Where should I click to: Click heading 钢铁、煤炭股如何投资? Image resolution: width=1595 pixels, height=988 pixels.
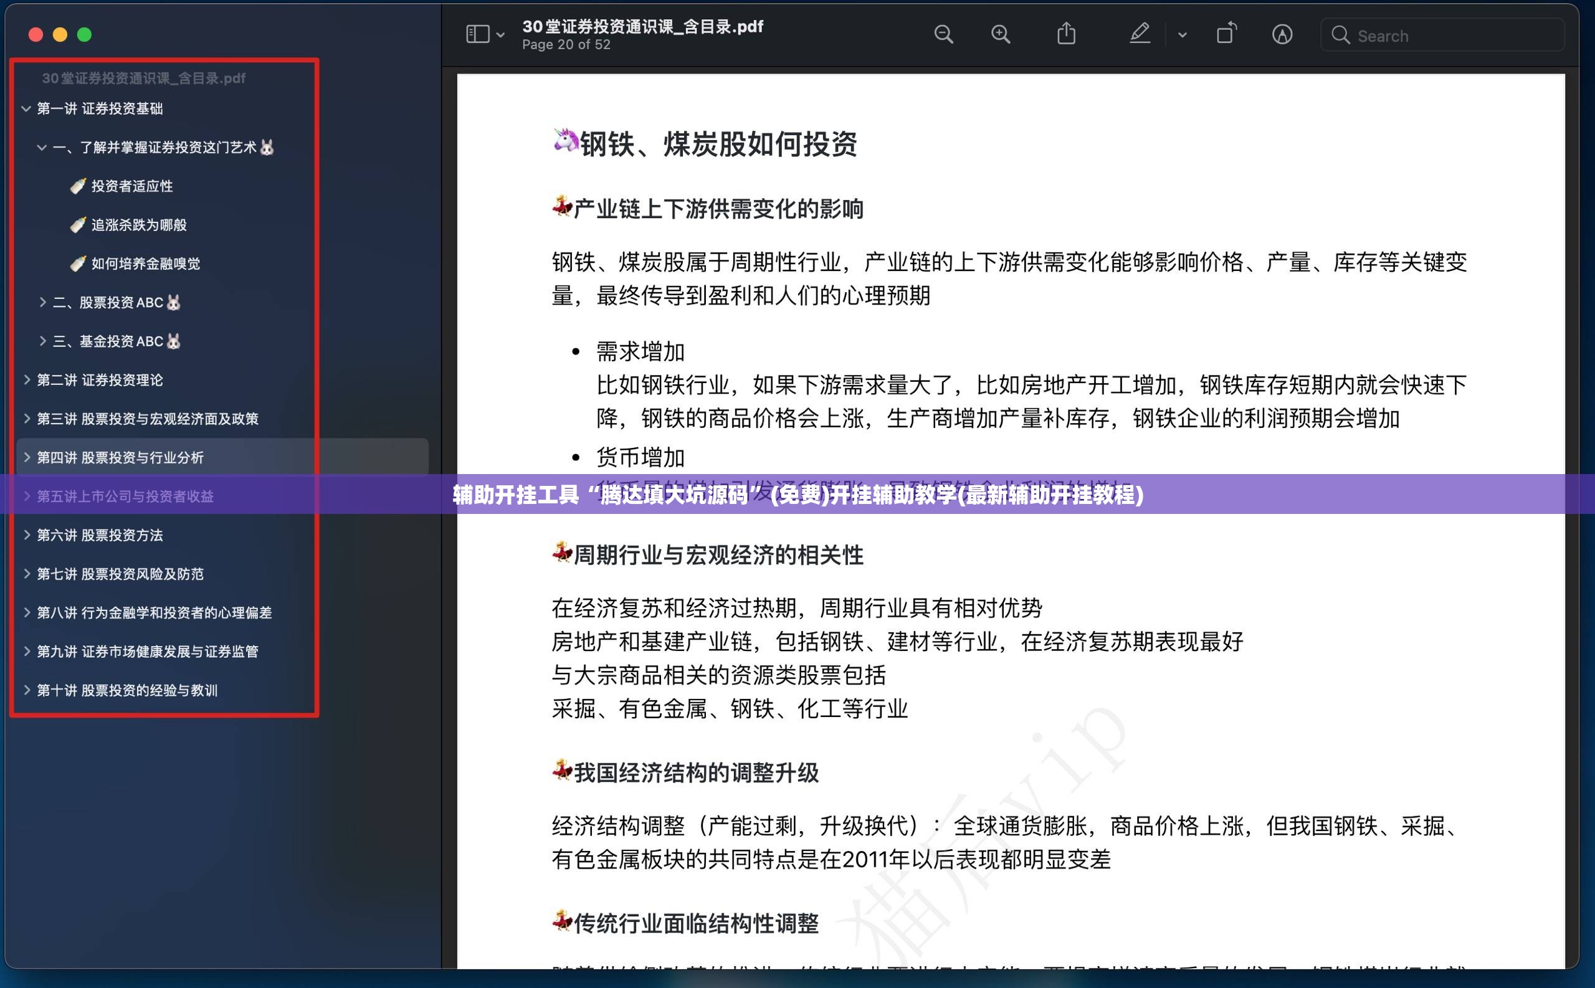click(719, 144)
